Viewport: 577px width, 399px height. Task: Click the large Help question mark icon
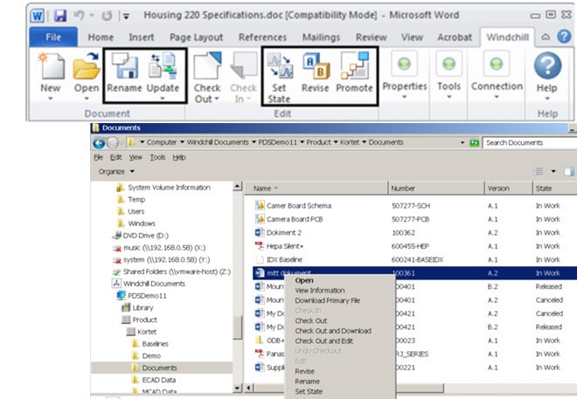click(x=547, y=65)
